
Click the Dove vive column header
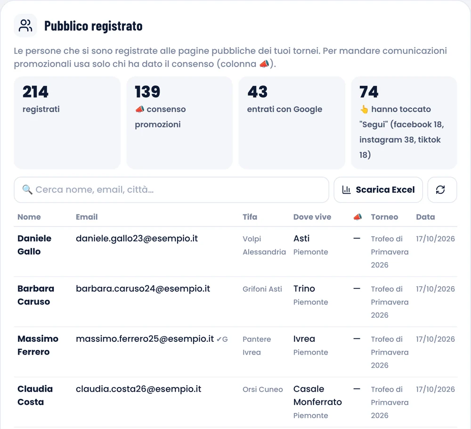[312, 217]
